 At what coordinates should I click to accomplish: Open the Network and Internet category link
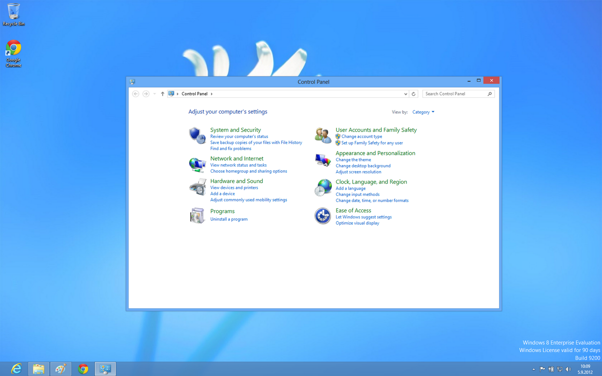(237, 159)
